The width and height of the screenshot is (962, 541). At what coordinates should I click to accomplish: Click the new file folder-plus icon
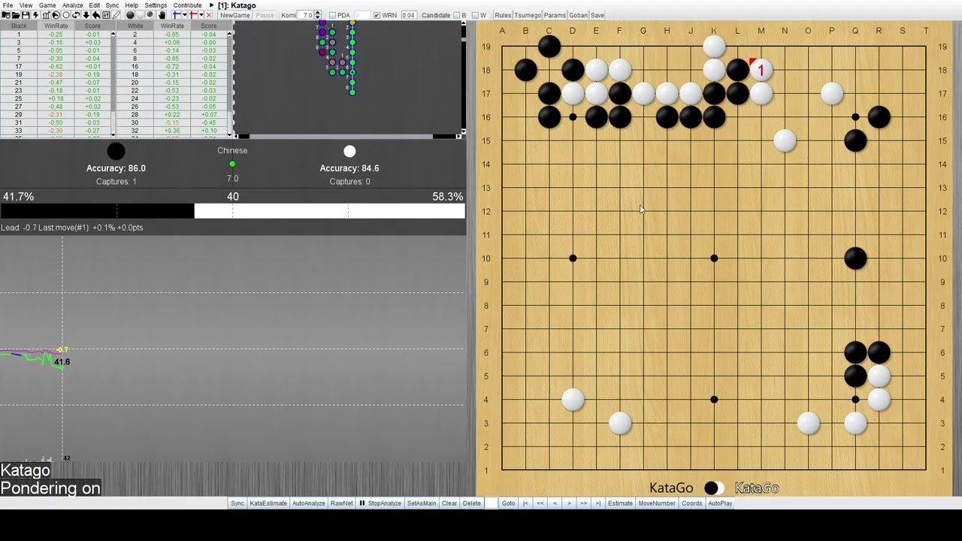pos(6,15)
